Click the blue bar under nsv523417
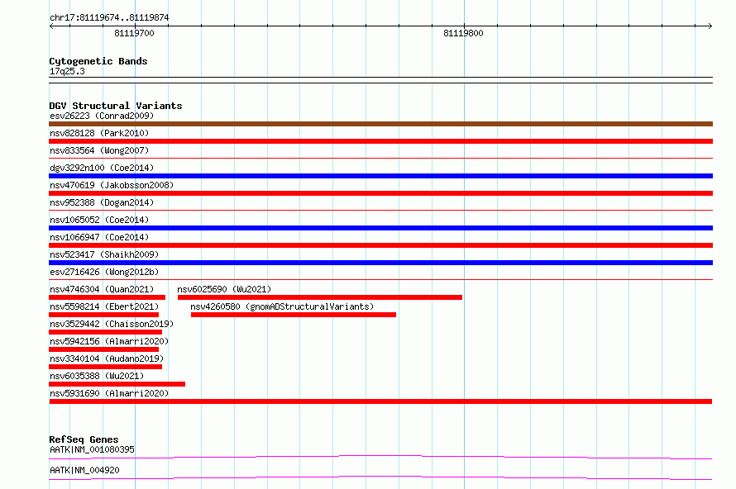This screenshot has height=489, width=736. [x=380, y=263]
